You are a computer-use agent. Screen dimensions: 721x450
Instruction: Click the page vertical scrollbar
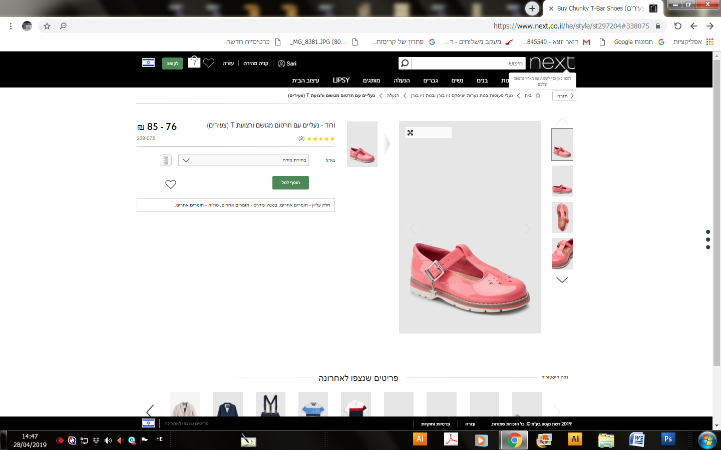716,212
